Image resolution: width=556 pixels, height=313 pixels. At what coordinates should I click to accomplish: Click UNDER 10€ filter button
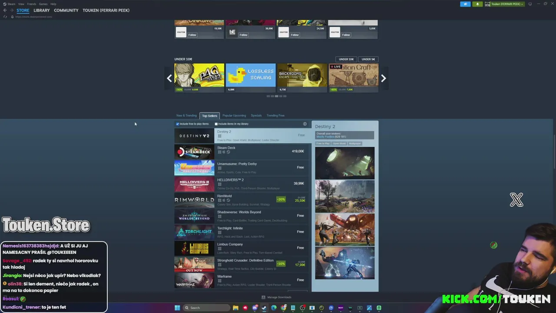pyautogui.click(x=346, y=59)
